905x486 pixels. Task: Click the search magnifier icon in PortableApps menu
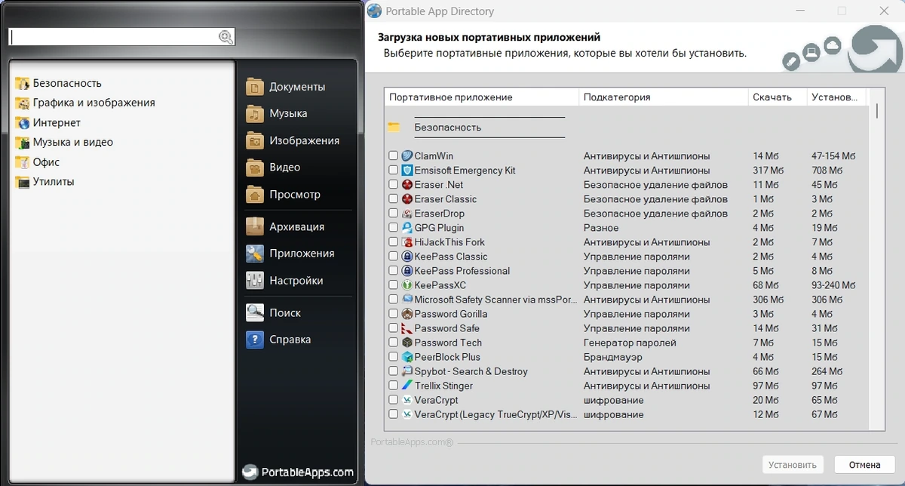[225, 37]
